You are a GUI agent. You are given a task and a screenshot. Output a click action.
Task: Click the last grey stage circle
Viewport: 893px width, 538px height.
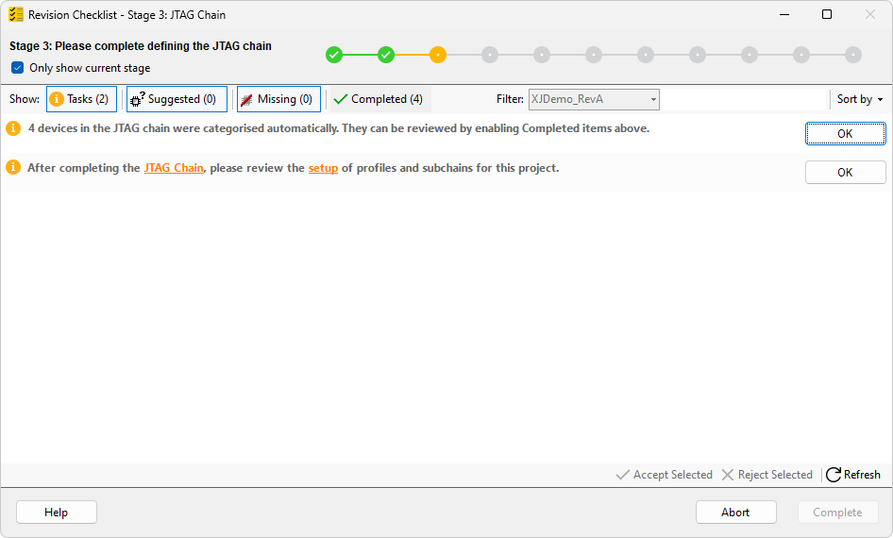(x=853, y=55)
